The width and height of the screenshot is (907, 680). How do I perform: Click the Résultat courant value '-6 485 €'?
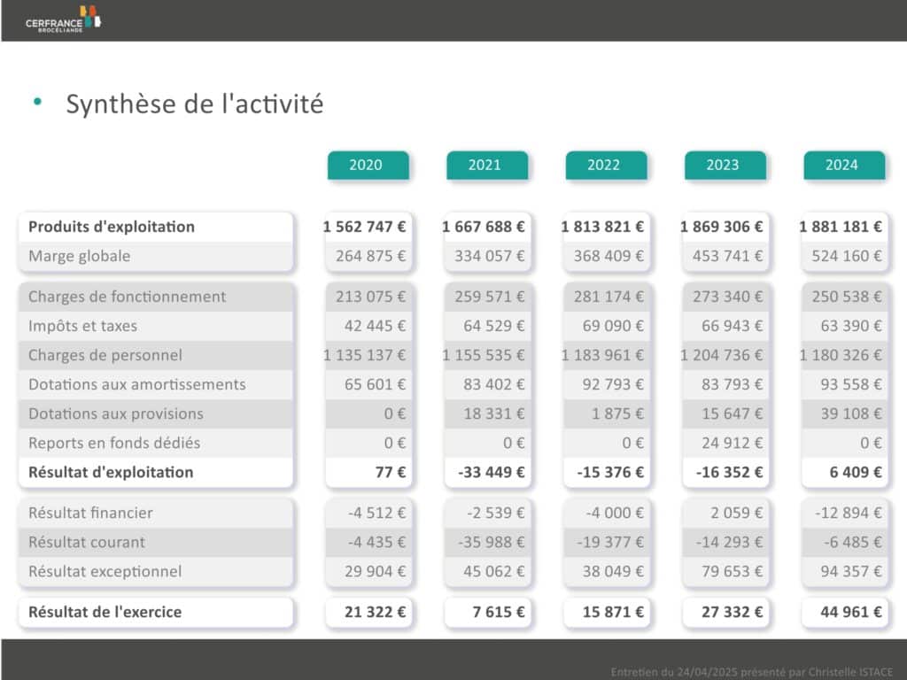(x=854, y=543)
